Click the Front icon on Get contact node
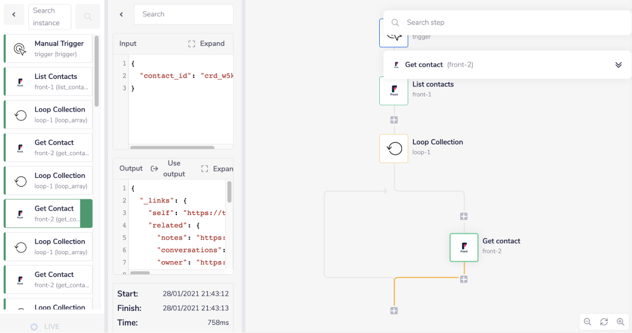Screen dimensions: 632x333 tap(464, 247)
